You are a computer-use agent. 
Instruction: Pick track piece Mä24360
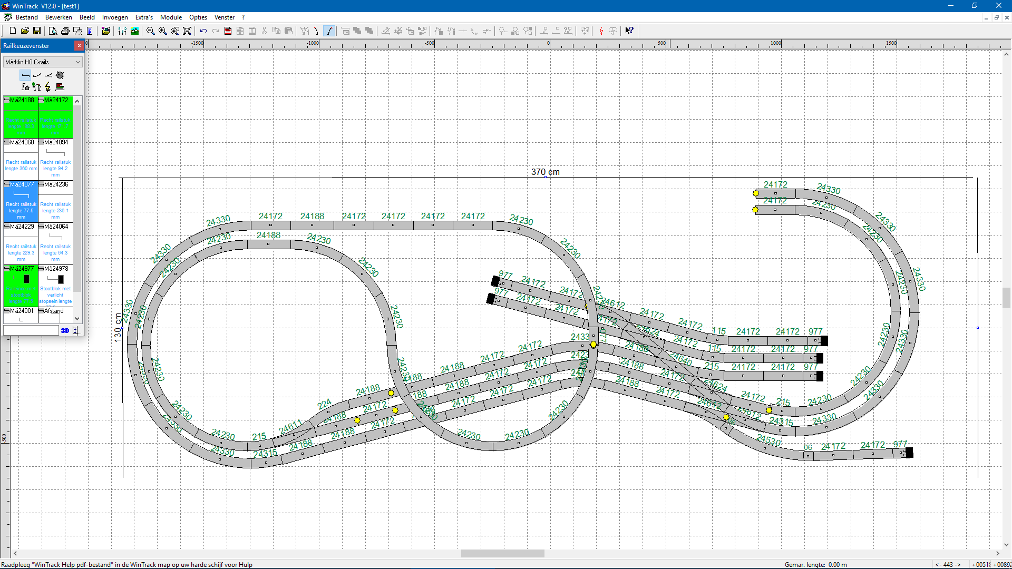click(x=21, y=159)
